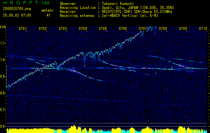Screen dimensions: 210x133
Task: Click the observer name Takanori Kawachi
Action: tap(118, 4)
